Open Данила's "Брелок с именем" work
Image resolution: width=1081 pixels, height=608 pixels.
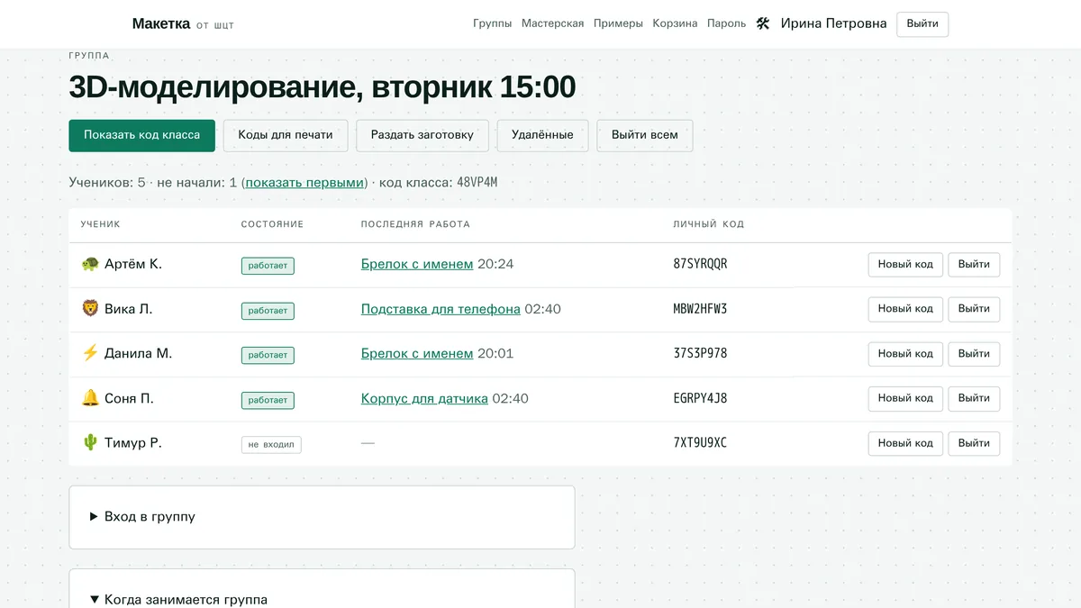pos(417,353)
